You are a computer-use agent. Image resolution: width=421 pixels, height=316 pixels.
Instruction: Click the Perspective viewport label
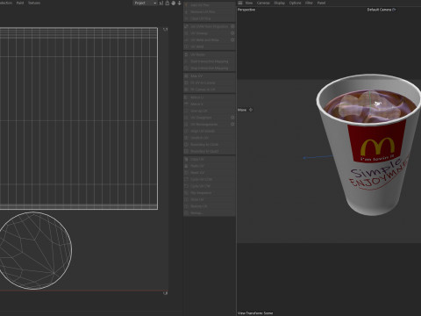246,10
